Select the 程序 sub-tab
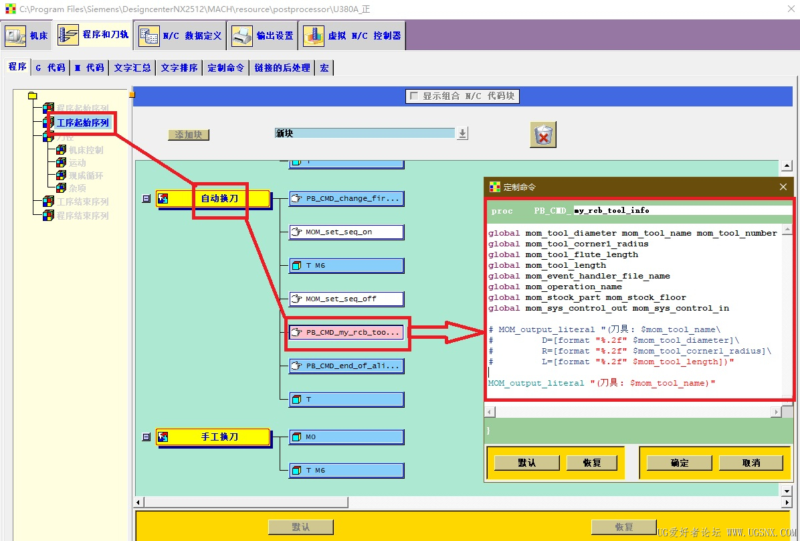This screenshot has width=800, height=541. tap(17, 67)
